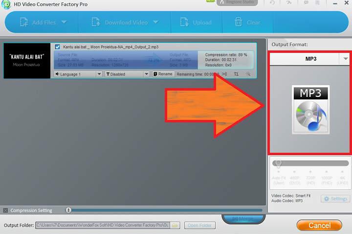The width and height of the screenshot is (352, 234).
Task: Click the Kantu Alai Bat video thumbnail
Action: click(x=27, y=61)
